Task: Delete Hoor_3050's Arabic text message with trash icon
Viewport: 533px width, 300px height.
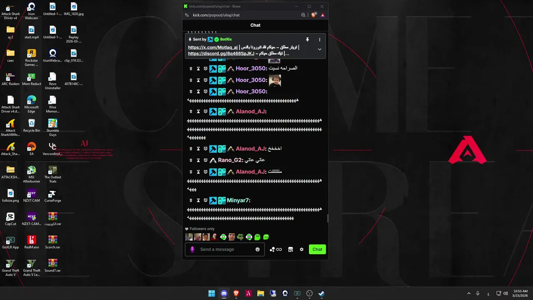Action: [x=191, y=68]
